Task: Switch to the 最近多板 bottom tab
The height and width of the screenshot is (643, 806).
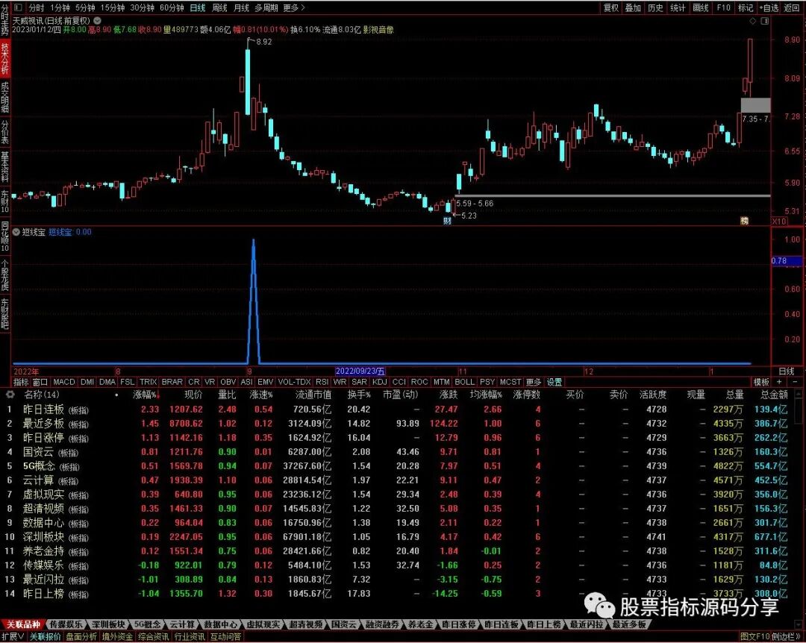Action: pyautogui.click(x=628, y=624)
